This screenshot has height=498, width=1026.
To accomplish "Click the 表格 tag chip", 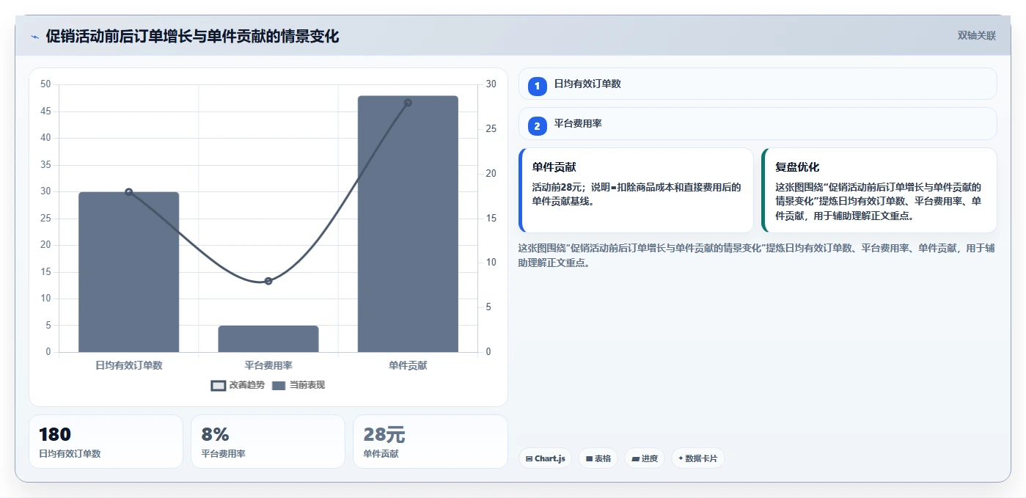I will click(x=598, y=458).
